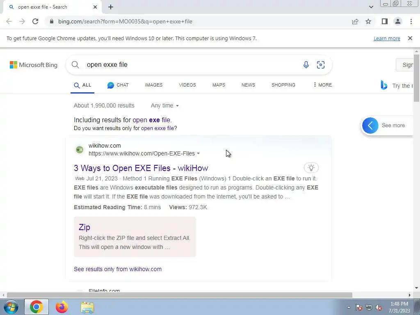The width and height of the screenshot is (420, 315).
Task: Switch to the CHAT tab
Action: point(118,85)
